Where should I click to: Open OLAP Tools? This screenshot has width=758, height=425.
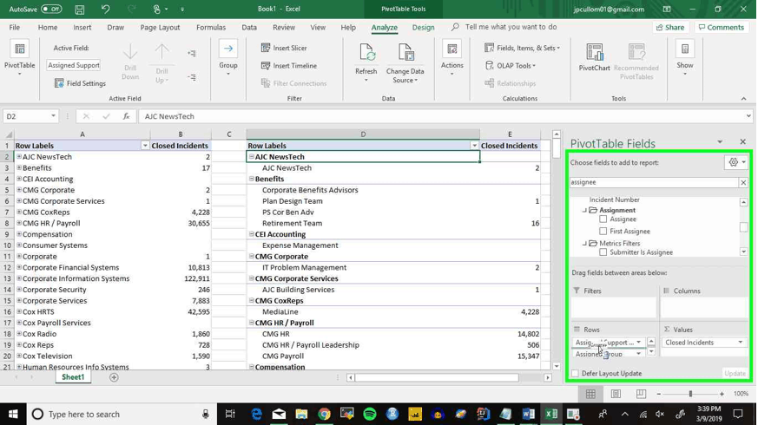pos(511,66)
